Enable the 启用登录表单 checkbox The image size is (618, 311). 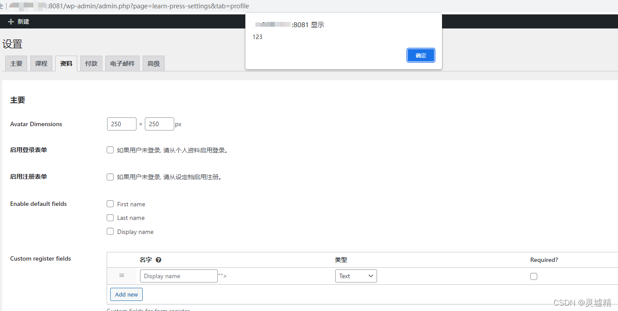tap(110, 150)
